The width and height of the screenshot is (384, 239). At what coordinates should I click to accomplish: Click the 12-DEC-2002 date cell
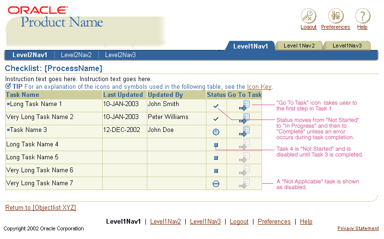pyautogui.click(x=125, y=131)
